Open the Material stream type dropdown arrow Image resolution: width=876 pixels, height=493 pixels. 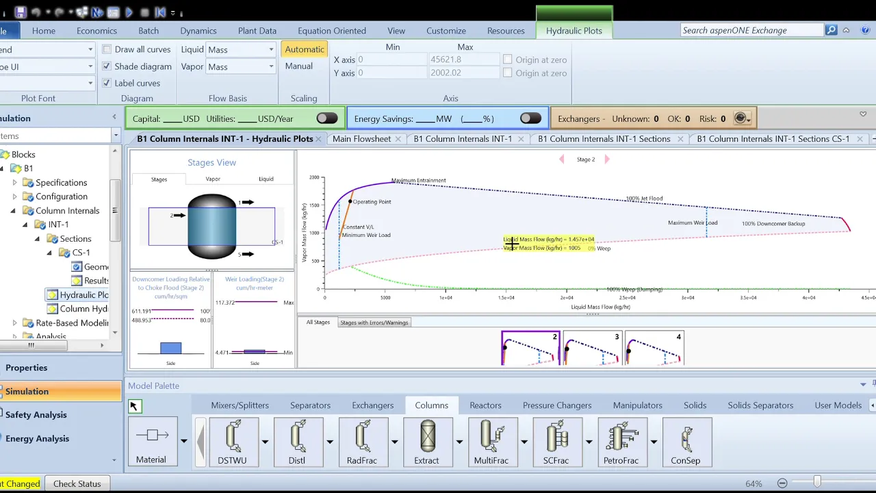coord(183,441)
